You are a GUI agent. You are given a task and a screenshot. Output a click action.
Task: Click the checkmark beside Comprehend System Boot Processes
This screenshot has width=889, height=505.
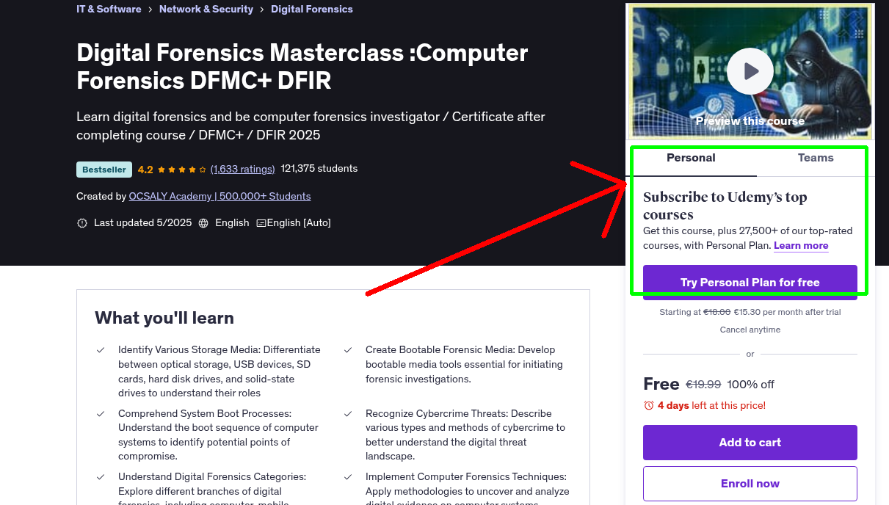pos(101,414)
